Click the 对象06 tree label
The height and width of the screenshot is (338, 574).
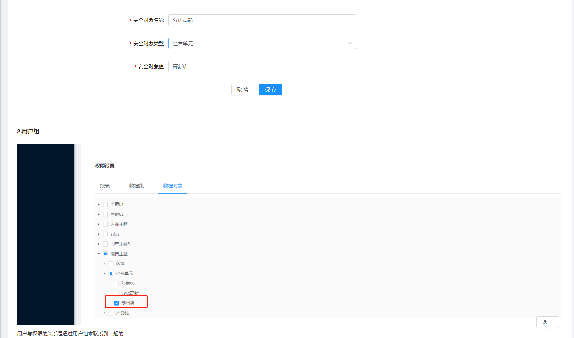coord(128,283)
